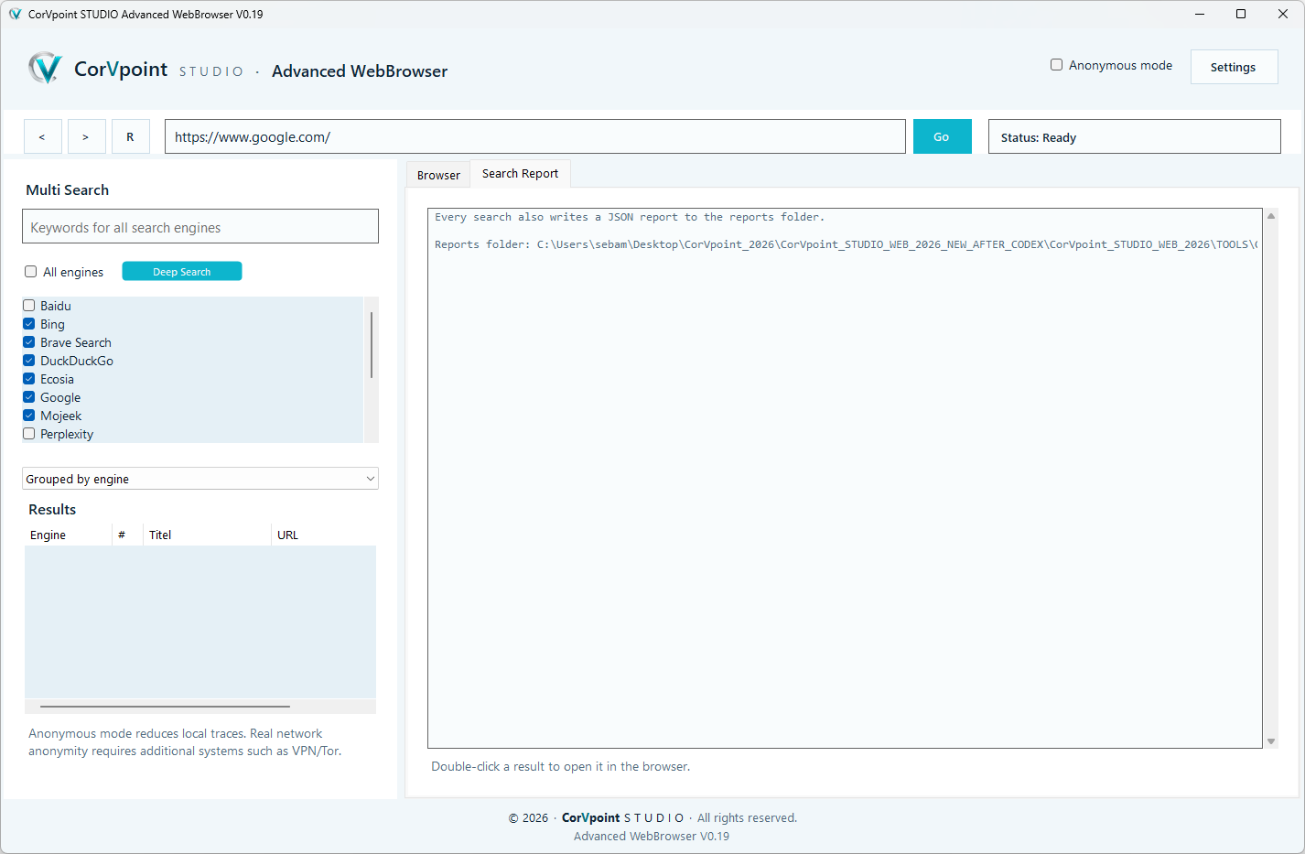Click the # column header
Viewport: 1305px width, 854px height.
click(127, 535)
